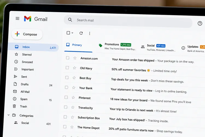Check The Home Depot email checkbox

tap(65, 127)
